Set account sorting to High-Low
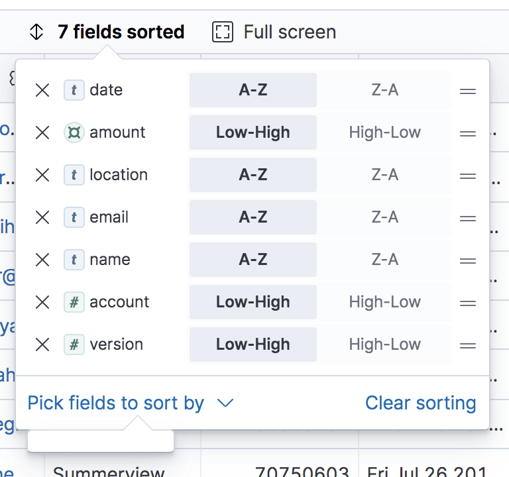Image resolution: width=509 pixels, height=477 pixels. pyautogui.click(x=384, y=302)
